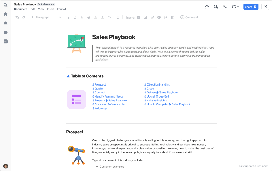Click the large Sales Playbook document heading
The image size is (272, 171).
click(x=114, y=37)
